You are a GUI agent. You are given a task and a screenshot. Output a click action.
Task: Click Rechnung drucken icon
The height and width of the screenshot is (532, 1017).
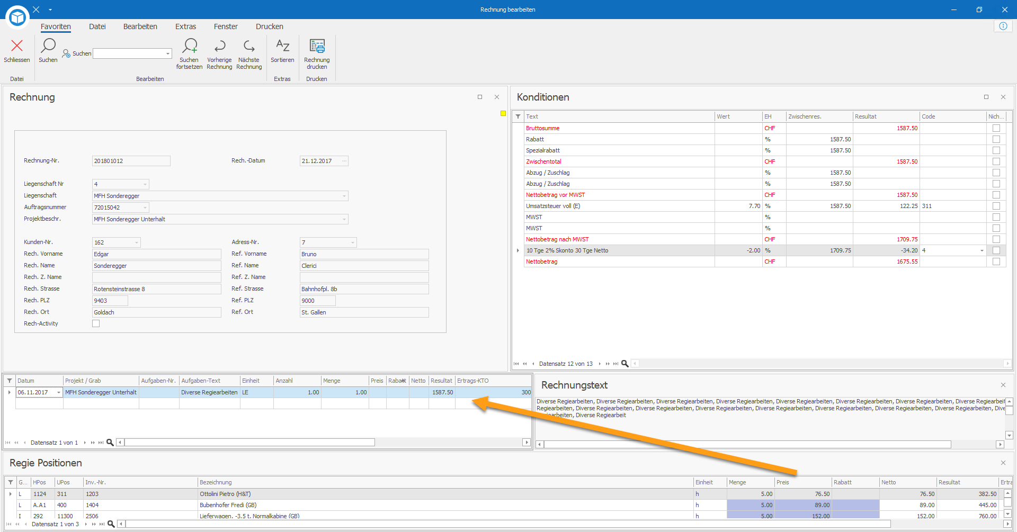coord(317,46)
